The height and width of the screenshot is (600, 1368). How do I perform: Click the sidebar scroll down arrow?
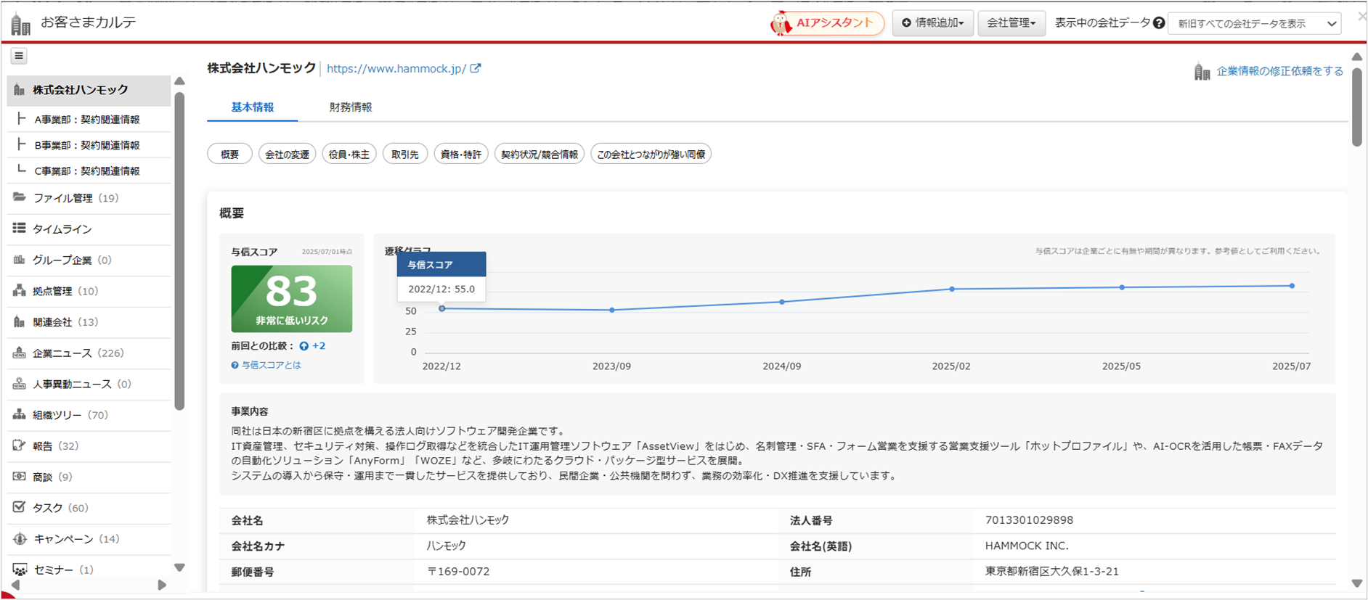pyautogui.click(x=179, y=567)
